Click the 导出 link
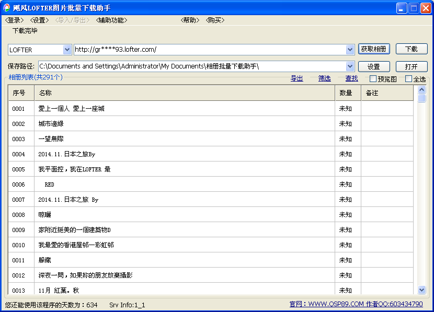The image size is (434, 312). [x=296, y=78]
